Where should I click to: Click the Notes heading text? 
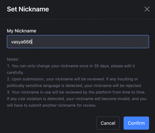tap(13, 59)
